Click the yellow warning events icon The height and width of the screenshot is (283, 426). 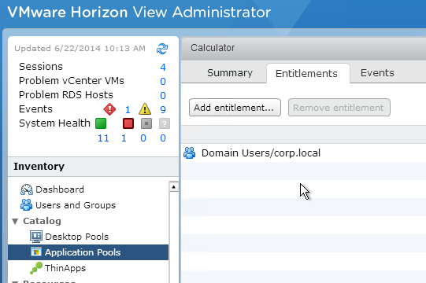click(145, 109)
